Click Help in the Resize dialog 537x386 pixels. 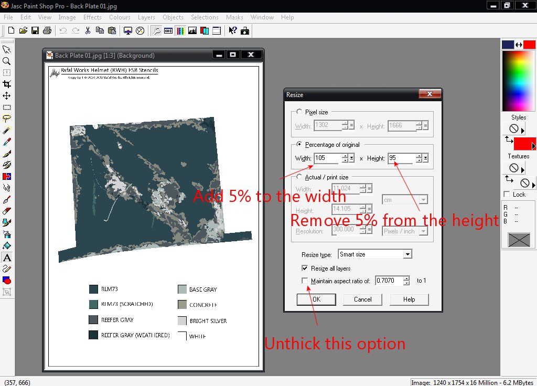click(409, 299)
